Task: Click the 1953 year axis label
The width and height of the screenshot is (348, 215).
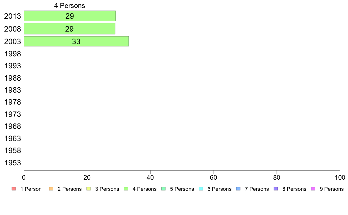Action: (13, 163)
